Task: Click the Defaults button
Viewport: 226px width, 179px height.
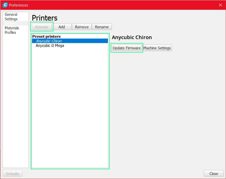Action: pyautogui.click(x=13, y=173)
